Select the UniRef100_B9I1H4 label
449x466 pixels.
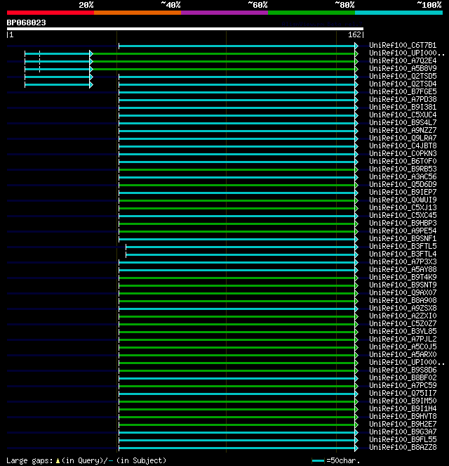tap(403, 408)
